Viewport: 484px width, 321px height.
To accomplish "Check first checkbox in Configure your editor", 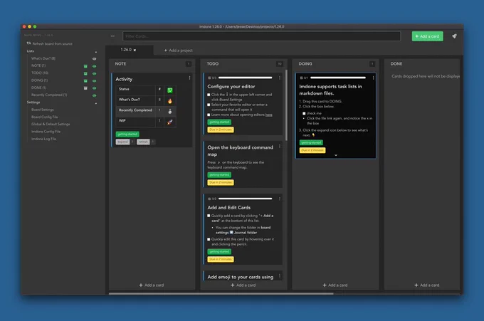I will click(x=209, y=95).
